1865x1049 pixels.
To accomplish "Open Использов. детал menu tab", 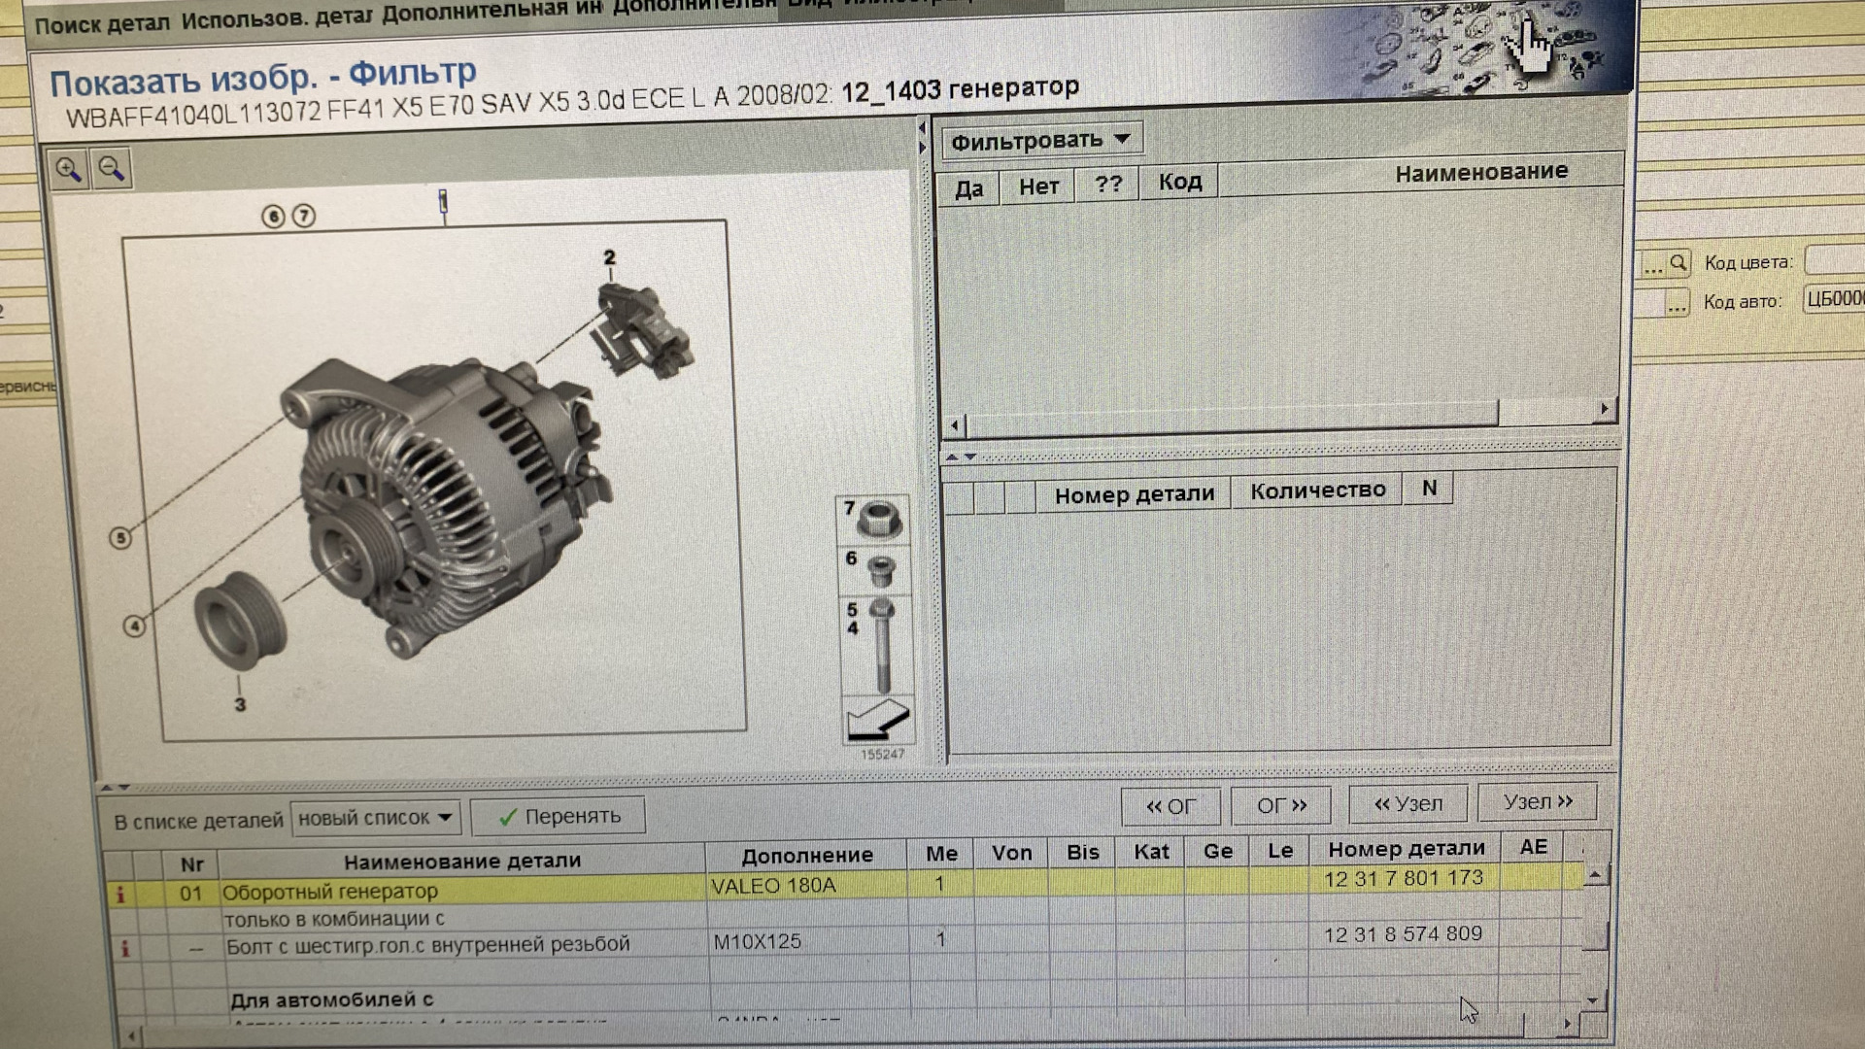I will [276, 18].
